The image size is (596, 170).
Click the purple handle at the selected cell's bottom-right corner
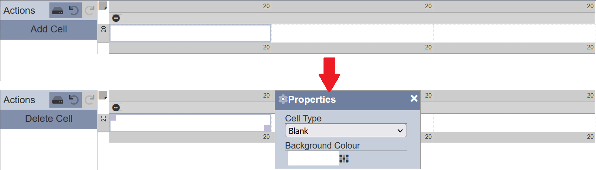coord(267,128)
